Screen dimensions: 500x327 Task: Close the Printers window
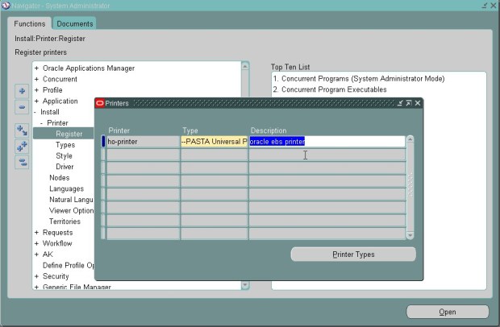(418, 103)
